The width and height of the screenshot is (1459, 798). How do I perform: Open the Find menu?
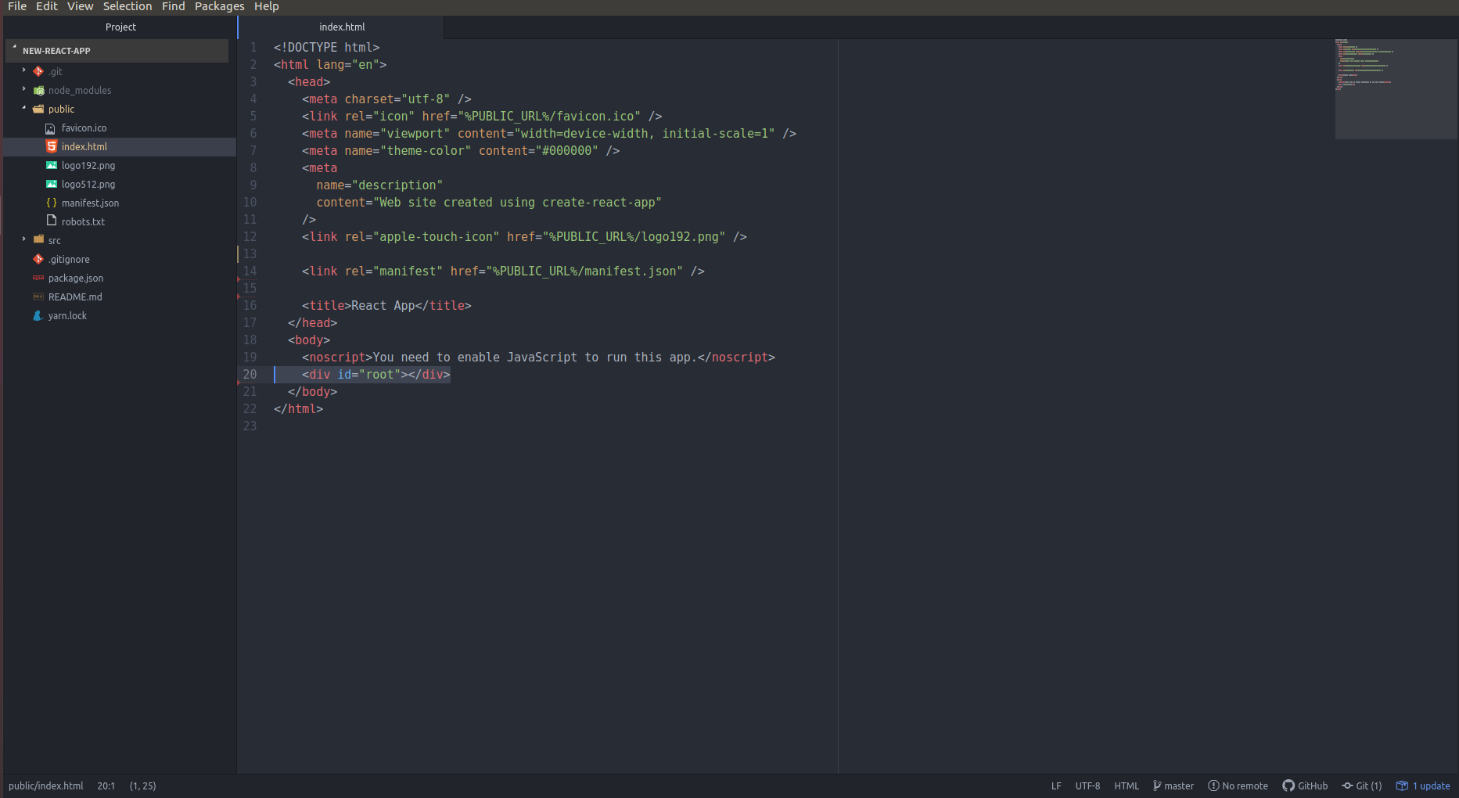(x=174, y=6)
